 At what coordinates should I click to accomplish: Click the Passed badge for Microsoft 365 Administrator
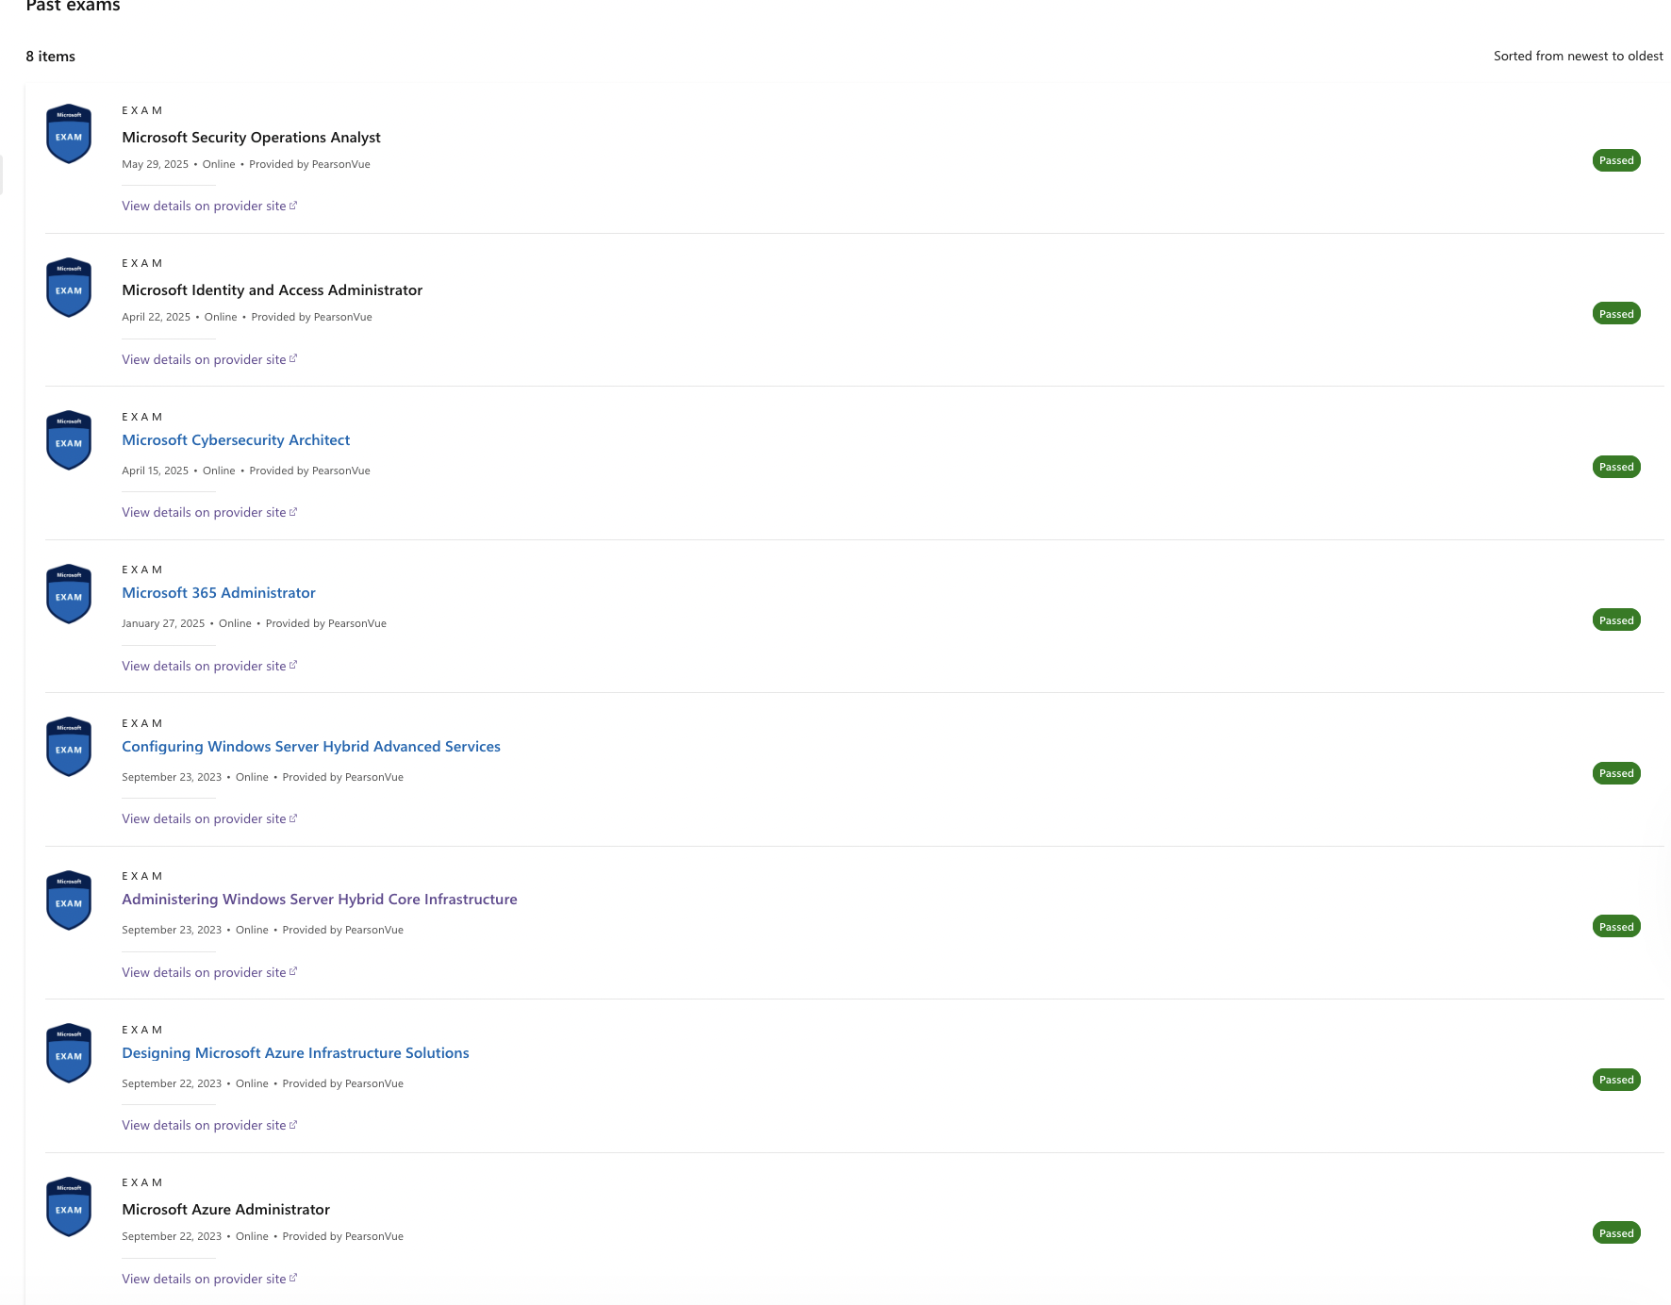pos(1616,620)
